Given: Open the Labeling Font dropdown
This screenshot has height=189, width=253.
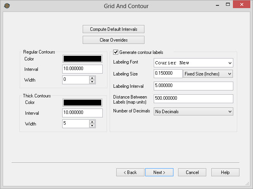Looking at the screenshot, I should [x=193, y=63].
